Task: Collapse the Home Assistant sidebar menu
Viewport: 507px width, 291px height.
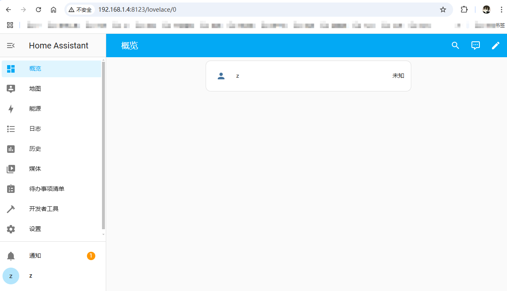Action: [11, 46]
